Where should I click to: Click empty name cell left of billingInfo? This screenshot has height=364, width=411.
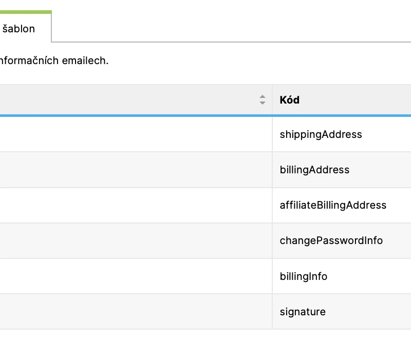[x=136, y=276]
